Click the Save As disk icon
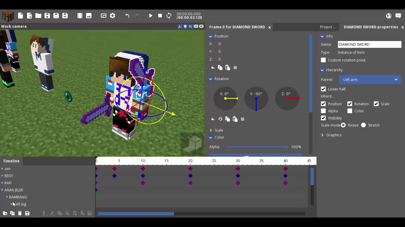 [56, 16]
